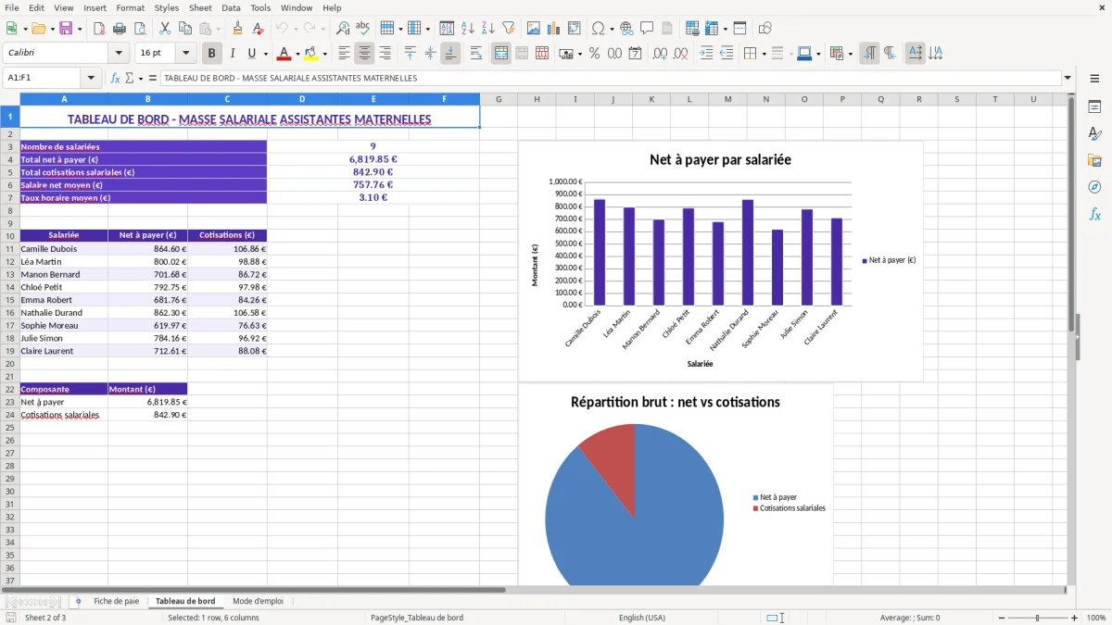Open the Borders dropdown arrow

(x=764, y=54)
